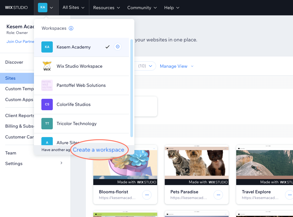This screenshot has width=293, height=217.
Task: Switch to Allure Sites workspace
Action: pyautogui.click(x=82, y=139)
